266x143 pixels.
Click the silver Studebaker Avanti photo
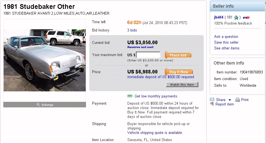(44, 60)
